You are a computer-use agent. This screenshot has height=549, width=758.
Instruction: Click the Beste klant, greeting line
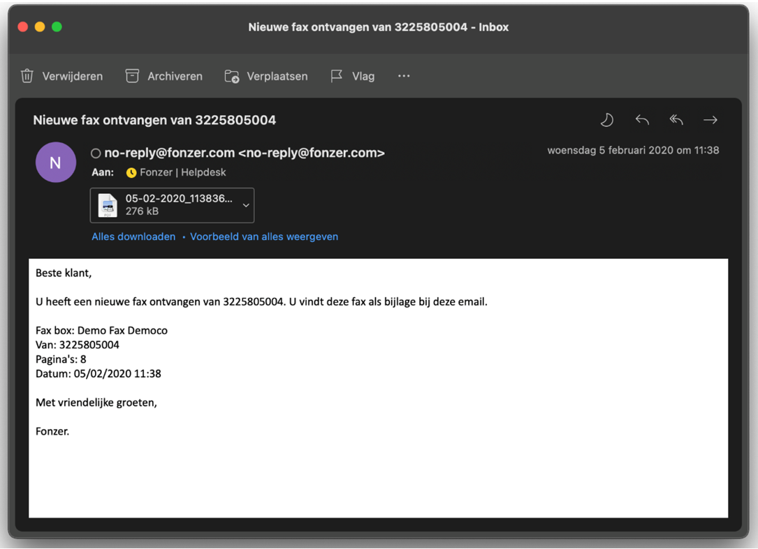(x=64, y=273)
